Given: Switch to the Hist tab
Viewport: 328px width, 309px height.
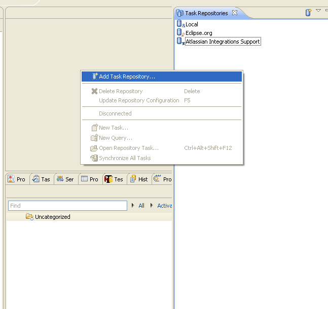Looking at the screenshot, I should point(138,179).
